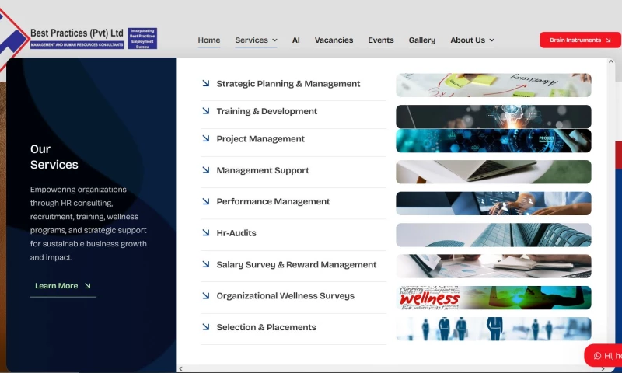The width and height of the screenshot is (622, 373).
Task: Open Selection & Placements service
Action: coord(266,327)
